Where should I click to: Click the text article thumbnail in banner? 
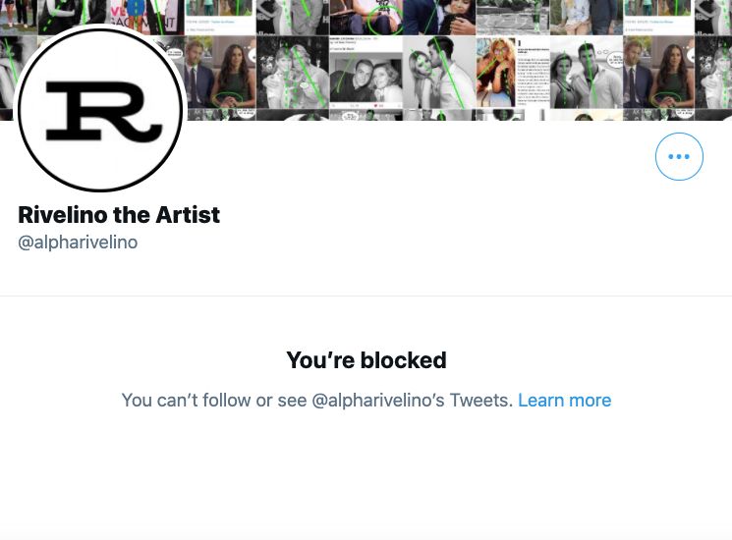tap(534, 73)
